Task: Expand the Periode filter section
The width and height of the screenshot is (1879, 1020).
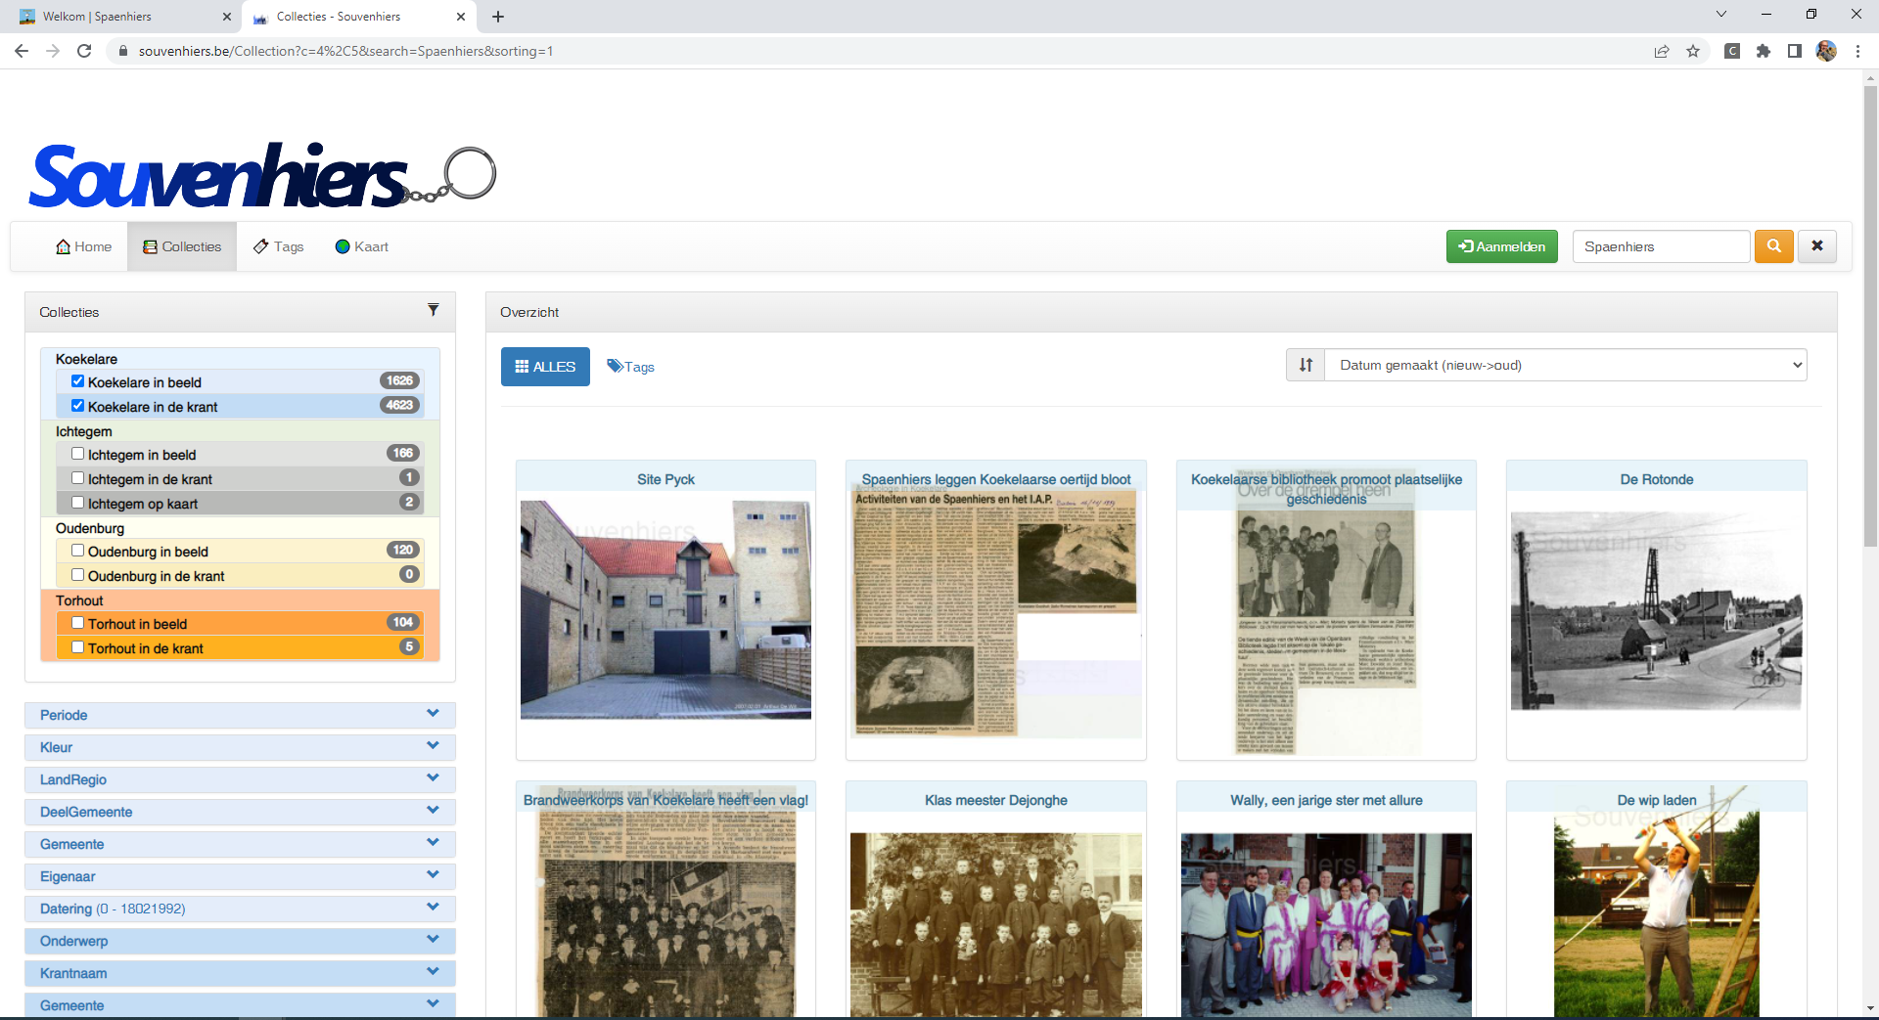Action: click(240, 715)
